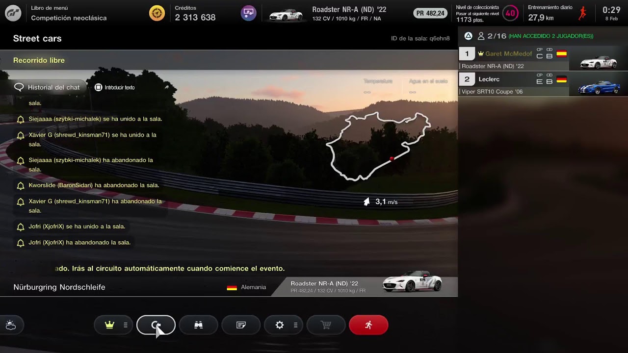Screen dimensions: 628x353
Task: Open the weather settings cloud icon
Action: coord(11,325)
